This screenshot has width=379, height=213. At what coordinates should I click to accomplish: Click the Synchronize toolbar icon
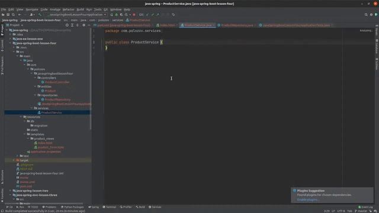(13, 15)
